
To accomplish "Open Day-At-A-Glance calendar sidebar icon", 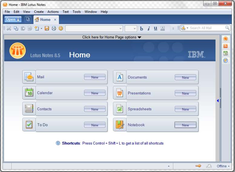I will (226, 53).
